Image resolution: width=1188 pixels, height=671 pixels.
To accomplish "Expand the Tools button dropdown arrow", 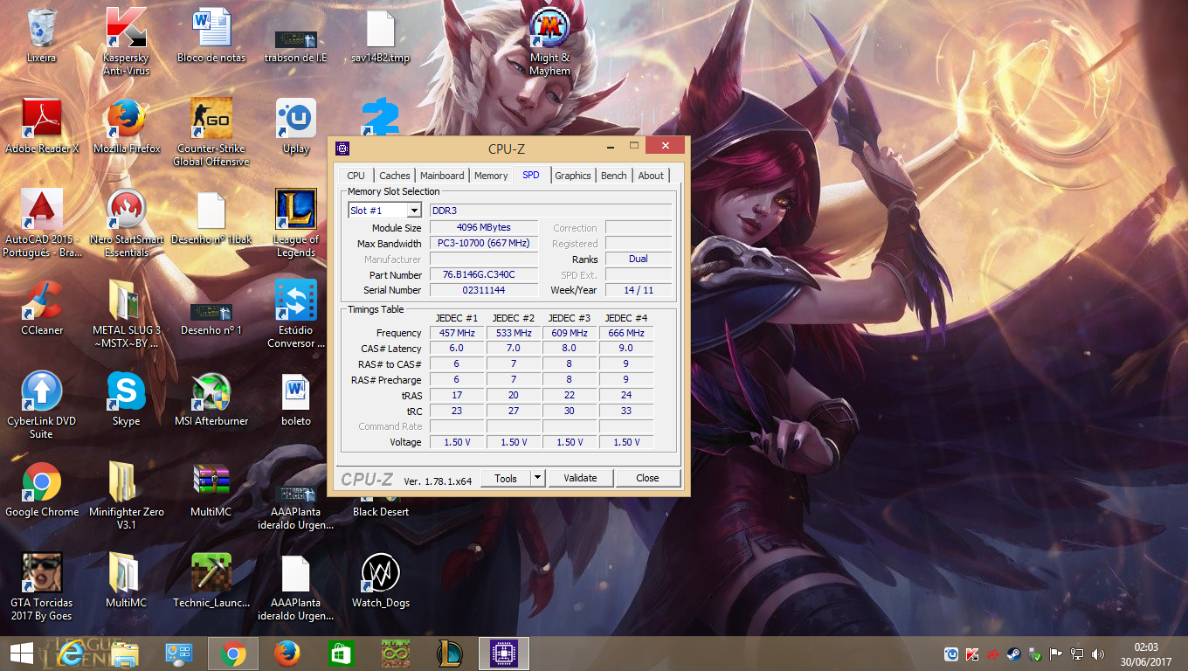I will click(x=538, y=478).
